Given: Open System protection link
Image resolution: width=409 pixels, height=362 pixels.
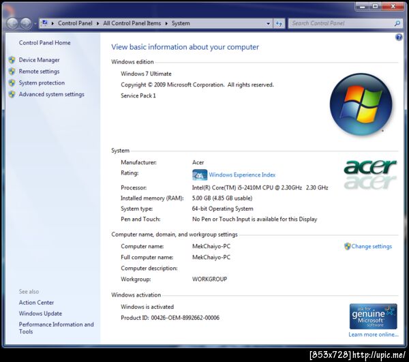Looking at the screenshot, I should (x=42, y=83).
